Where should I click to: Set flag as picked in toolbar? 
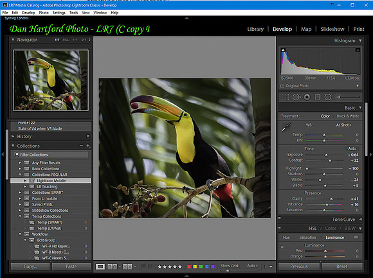(143, 266)
